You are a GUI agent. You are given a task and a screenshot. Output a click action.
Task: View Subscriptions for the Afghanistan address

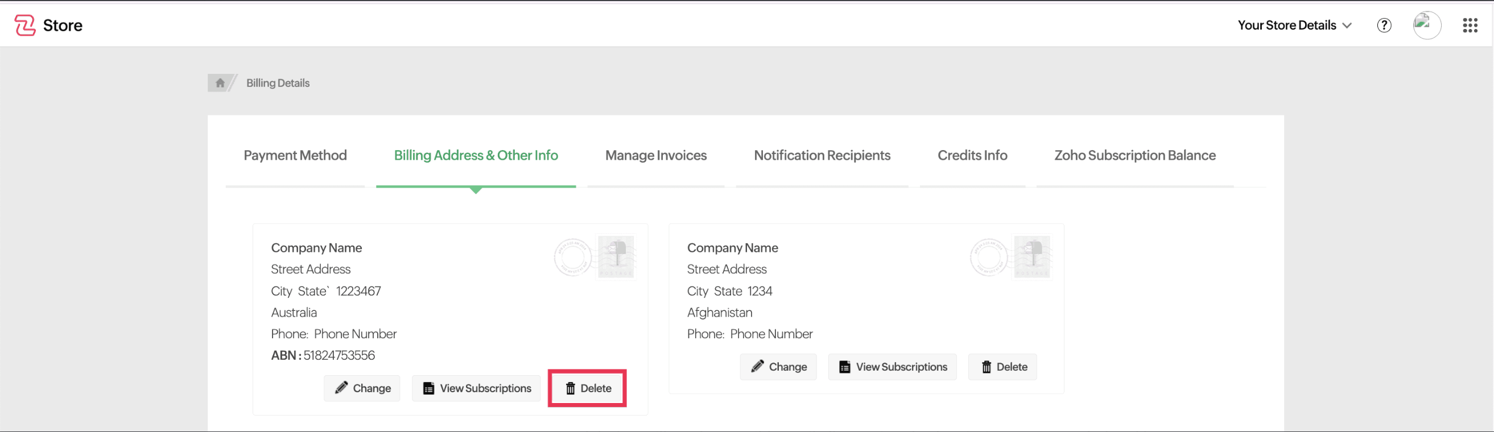[892, 367]
